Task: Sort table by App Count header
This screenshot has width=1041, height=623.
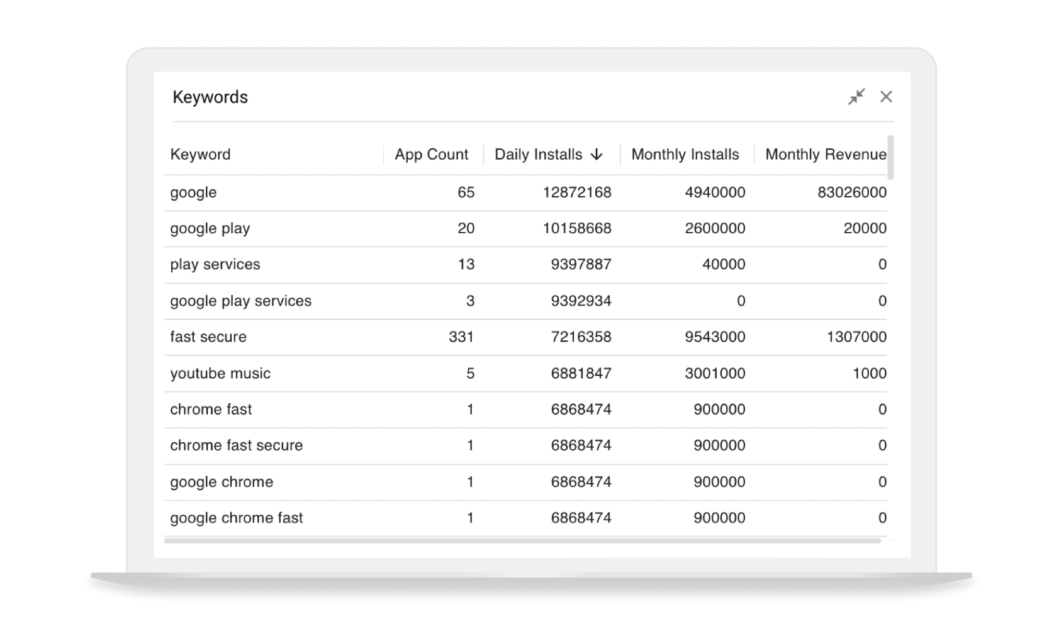Action: click(x=431, y=155)
